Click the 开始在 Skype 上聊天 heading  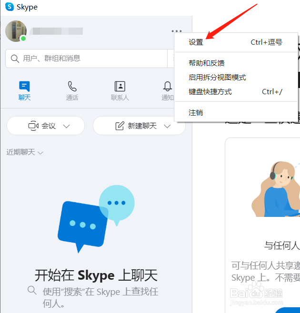click(96, 275)
